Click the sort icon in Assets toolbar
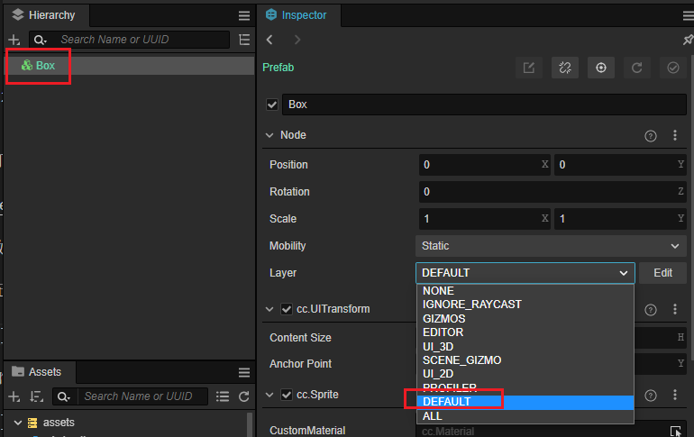 (37, 396)
